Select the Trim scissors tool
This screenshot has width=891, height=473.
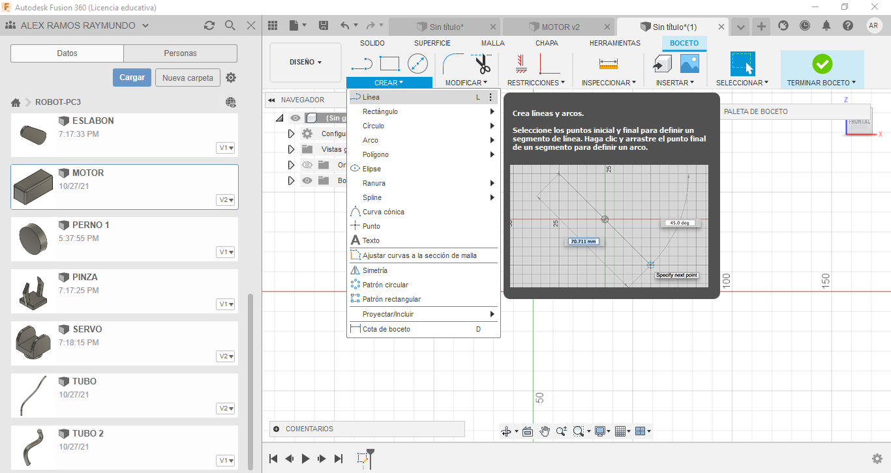483,64
